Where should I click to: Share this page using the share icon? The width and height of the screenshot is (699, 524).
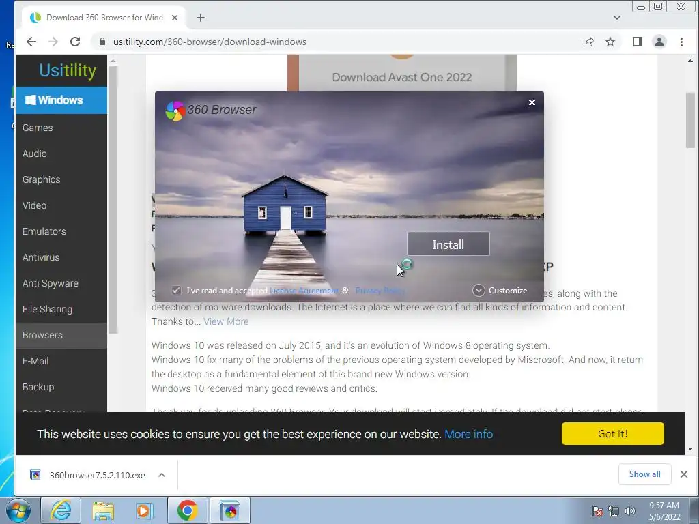pos(588,42)
